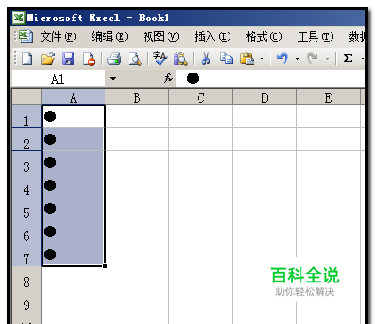Screen dimensions: 375x324
Task: Expand the Undo history dropdown arrow
Action: tap(297, 58)
